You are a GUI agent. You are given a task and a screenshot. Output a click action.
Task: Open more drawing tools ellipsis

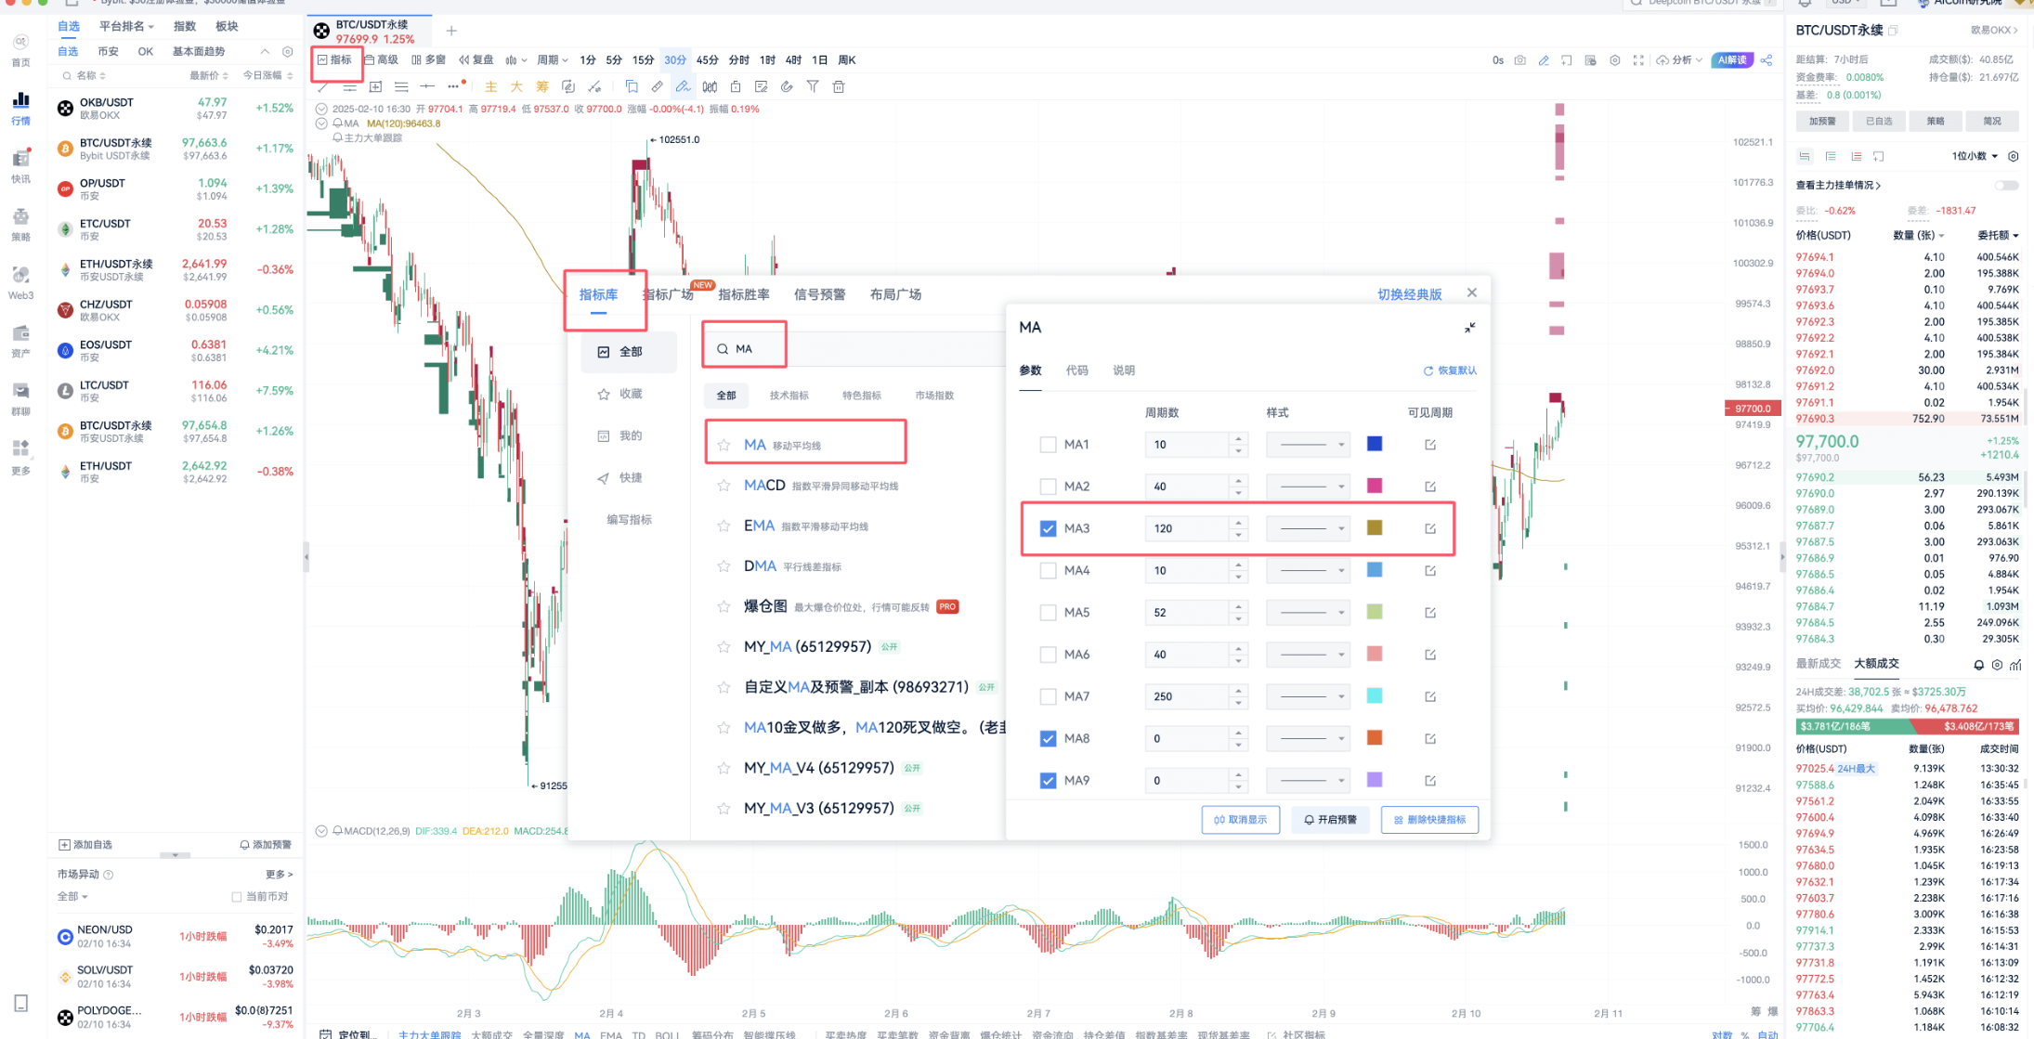[453, 86]
